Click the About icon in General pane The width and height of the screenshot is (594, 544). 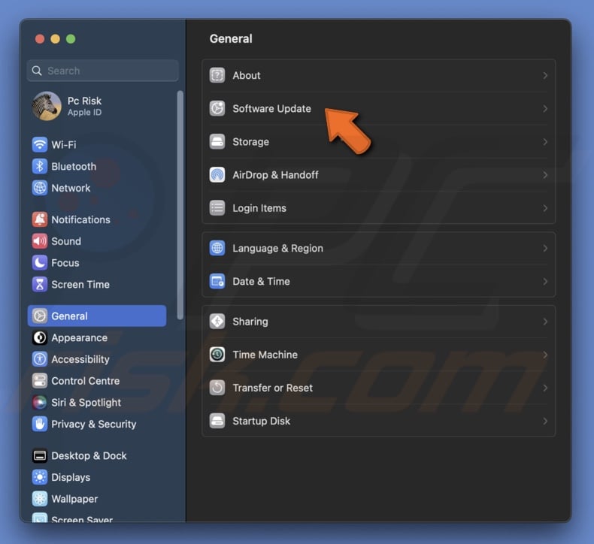point(217,75)
